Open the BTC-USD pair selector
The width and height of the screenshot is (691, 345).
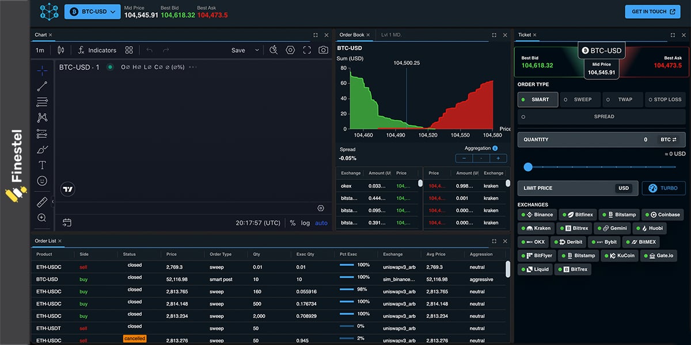92,11
